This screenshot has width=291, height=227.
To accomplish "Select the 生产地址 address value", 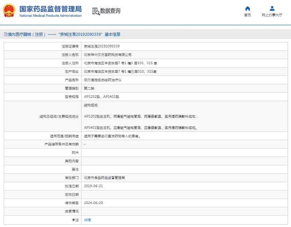I will tap(120, 72).
